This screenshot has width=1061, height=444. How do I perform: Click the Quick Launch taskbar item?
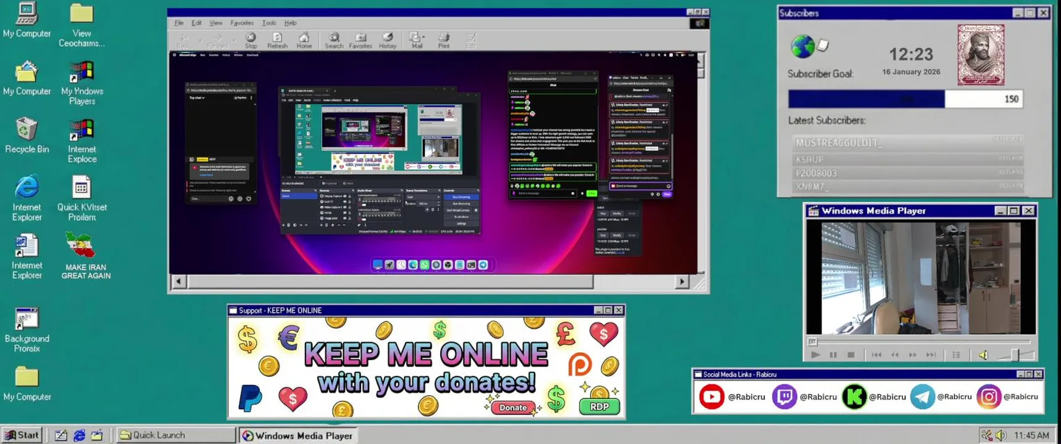coord(176,435)
